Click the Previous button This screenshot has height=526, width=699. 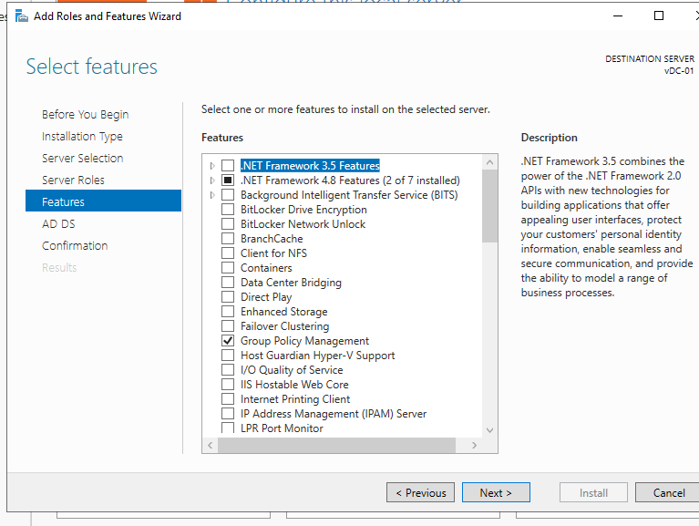pos(420,492)
